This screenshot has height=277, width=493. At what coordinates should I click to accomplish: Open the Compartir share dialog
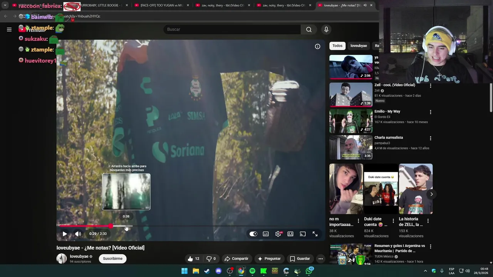pos(236,259)
